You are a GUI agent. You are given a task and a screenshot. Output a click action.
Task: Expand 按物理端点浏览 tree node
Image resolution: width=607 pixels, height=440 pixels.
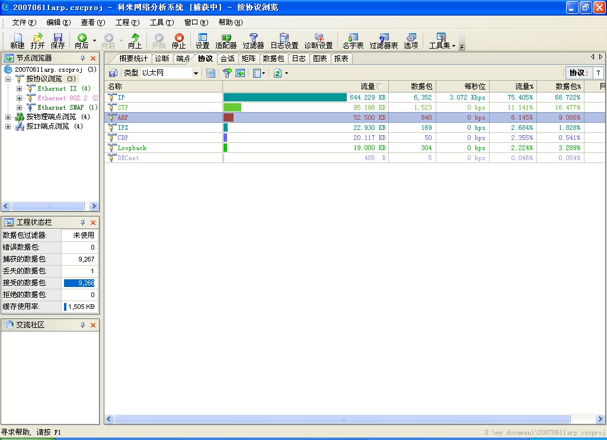[x=8, y=117]
